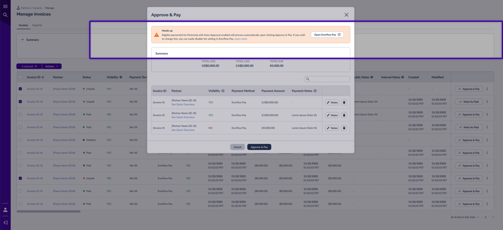Confirm with dark Approve & Pay dialog button
The height and width of the screenshot is (230, 503).
259,147
